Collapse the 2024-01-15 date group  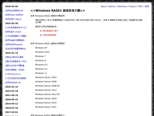tap(12, 53)
